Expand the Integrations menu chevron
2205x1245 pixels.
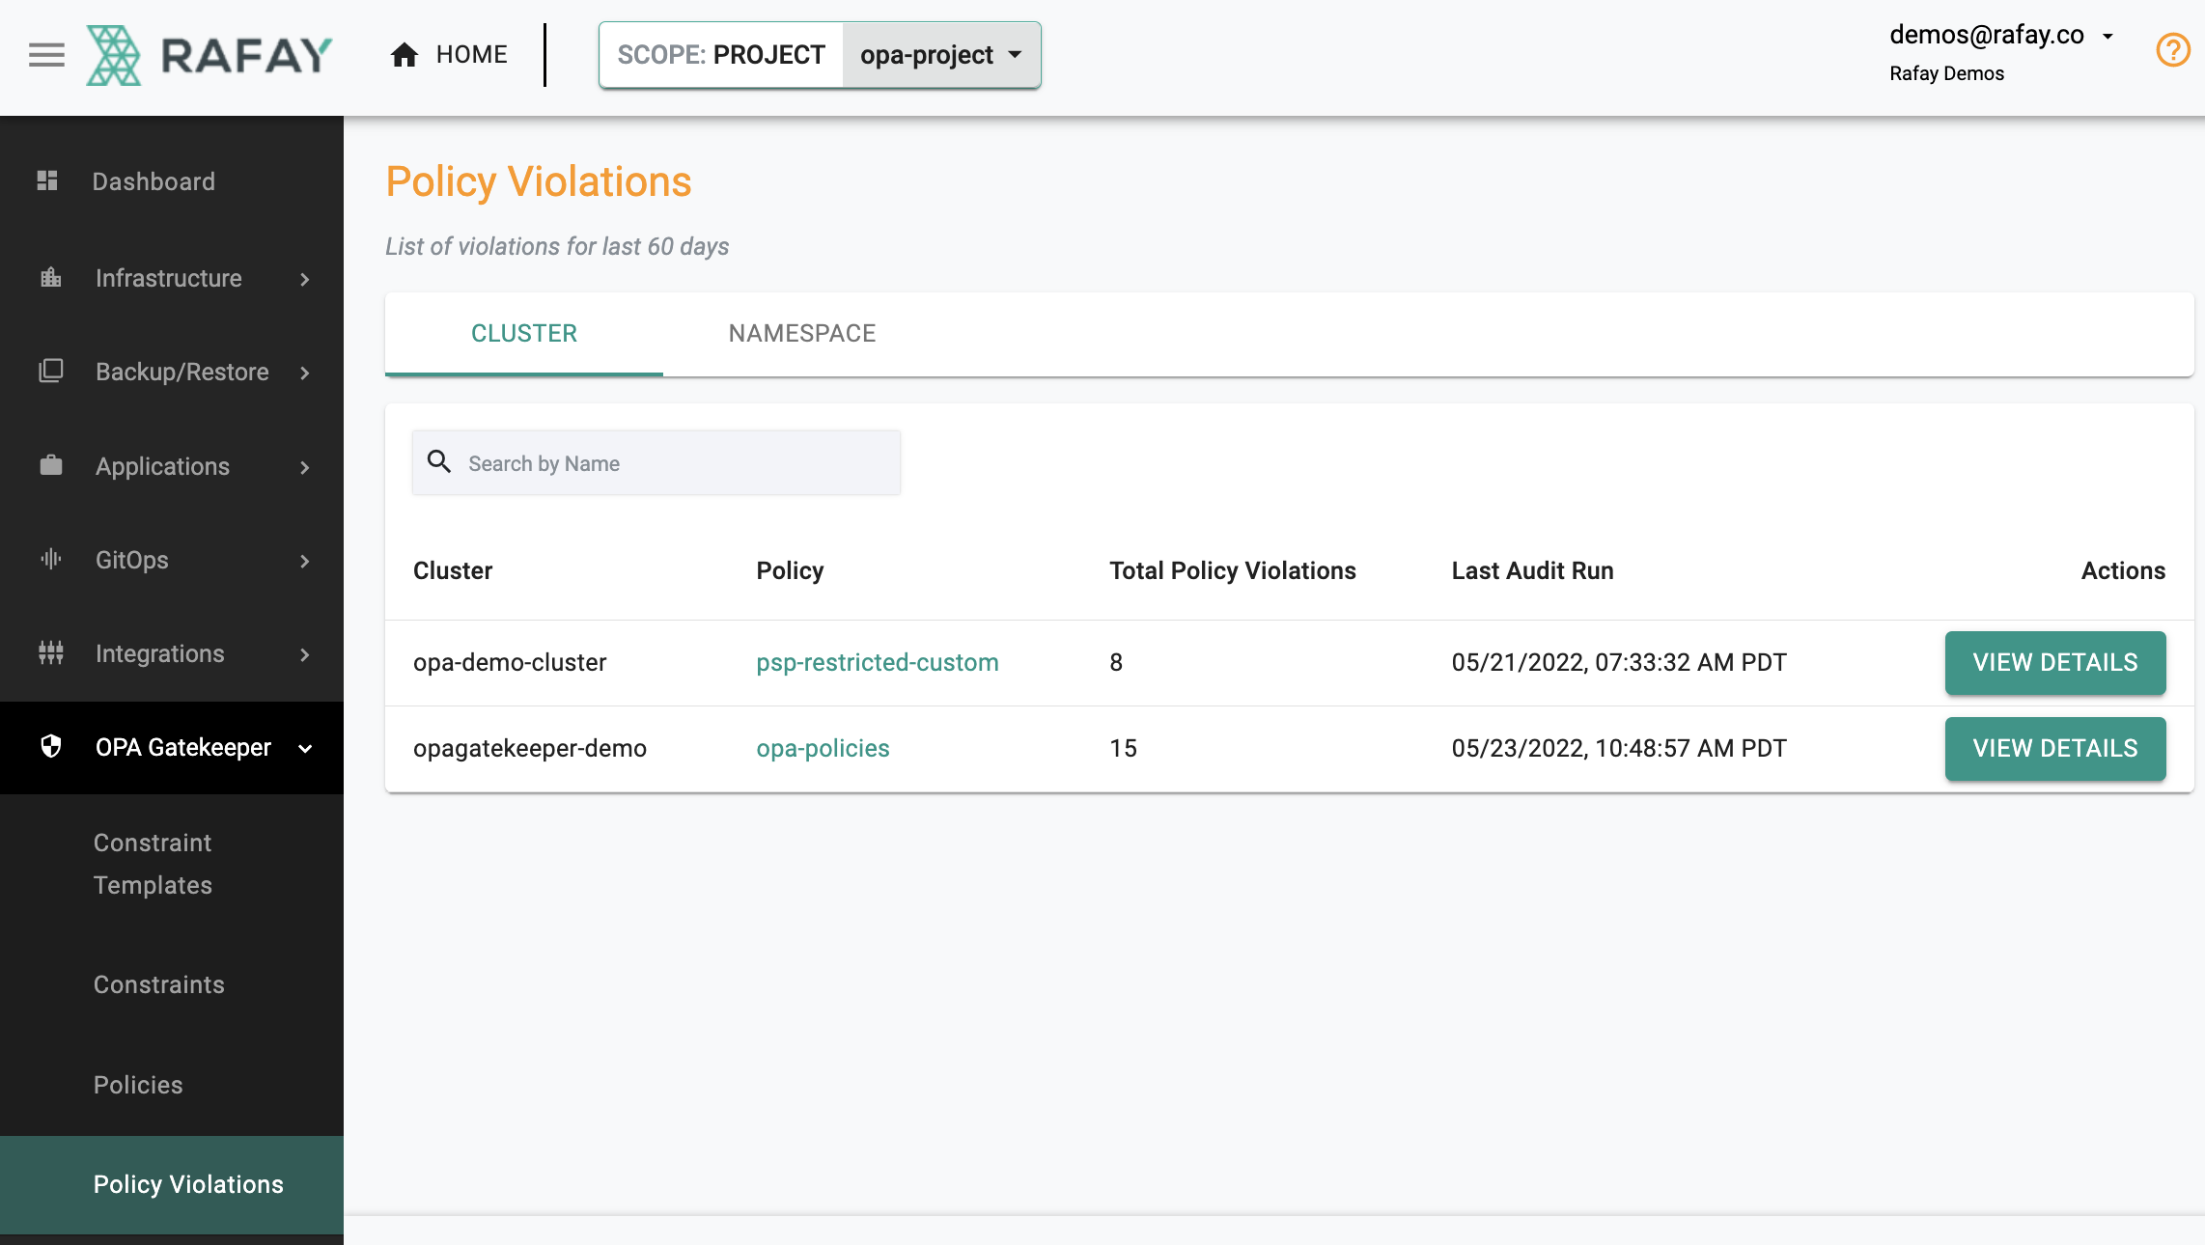point(305,654)
